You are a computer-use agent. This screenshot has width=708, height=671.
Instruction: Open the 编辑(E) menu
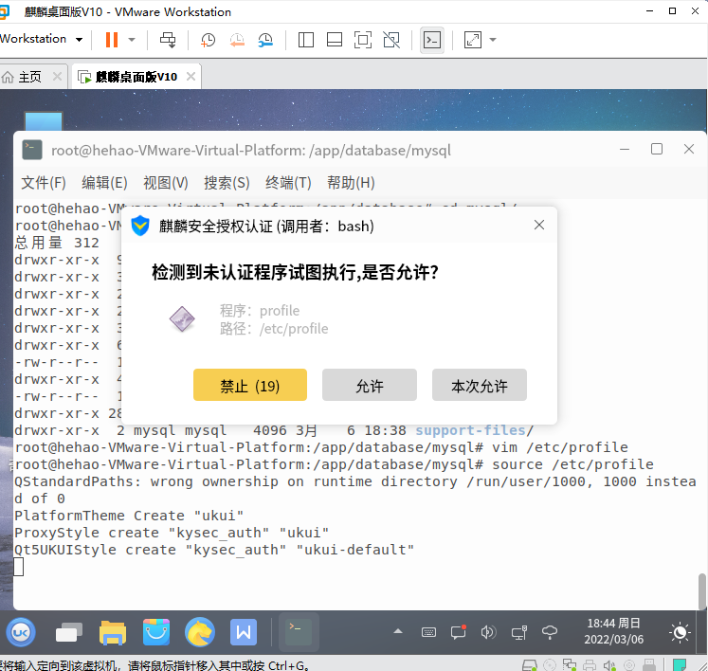pos(104,183)
